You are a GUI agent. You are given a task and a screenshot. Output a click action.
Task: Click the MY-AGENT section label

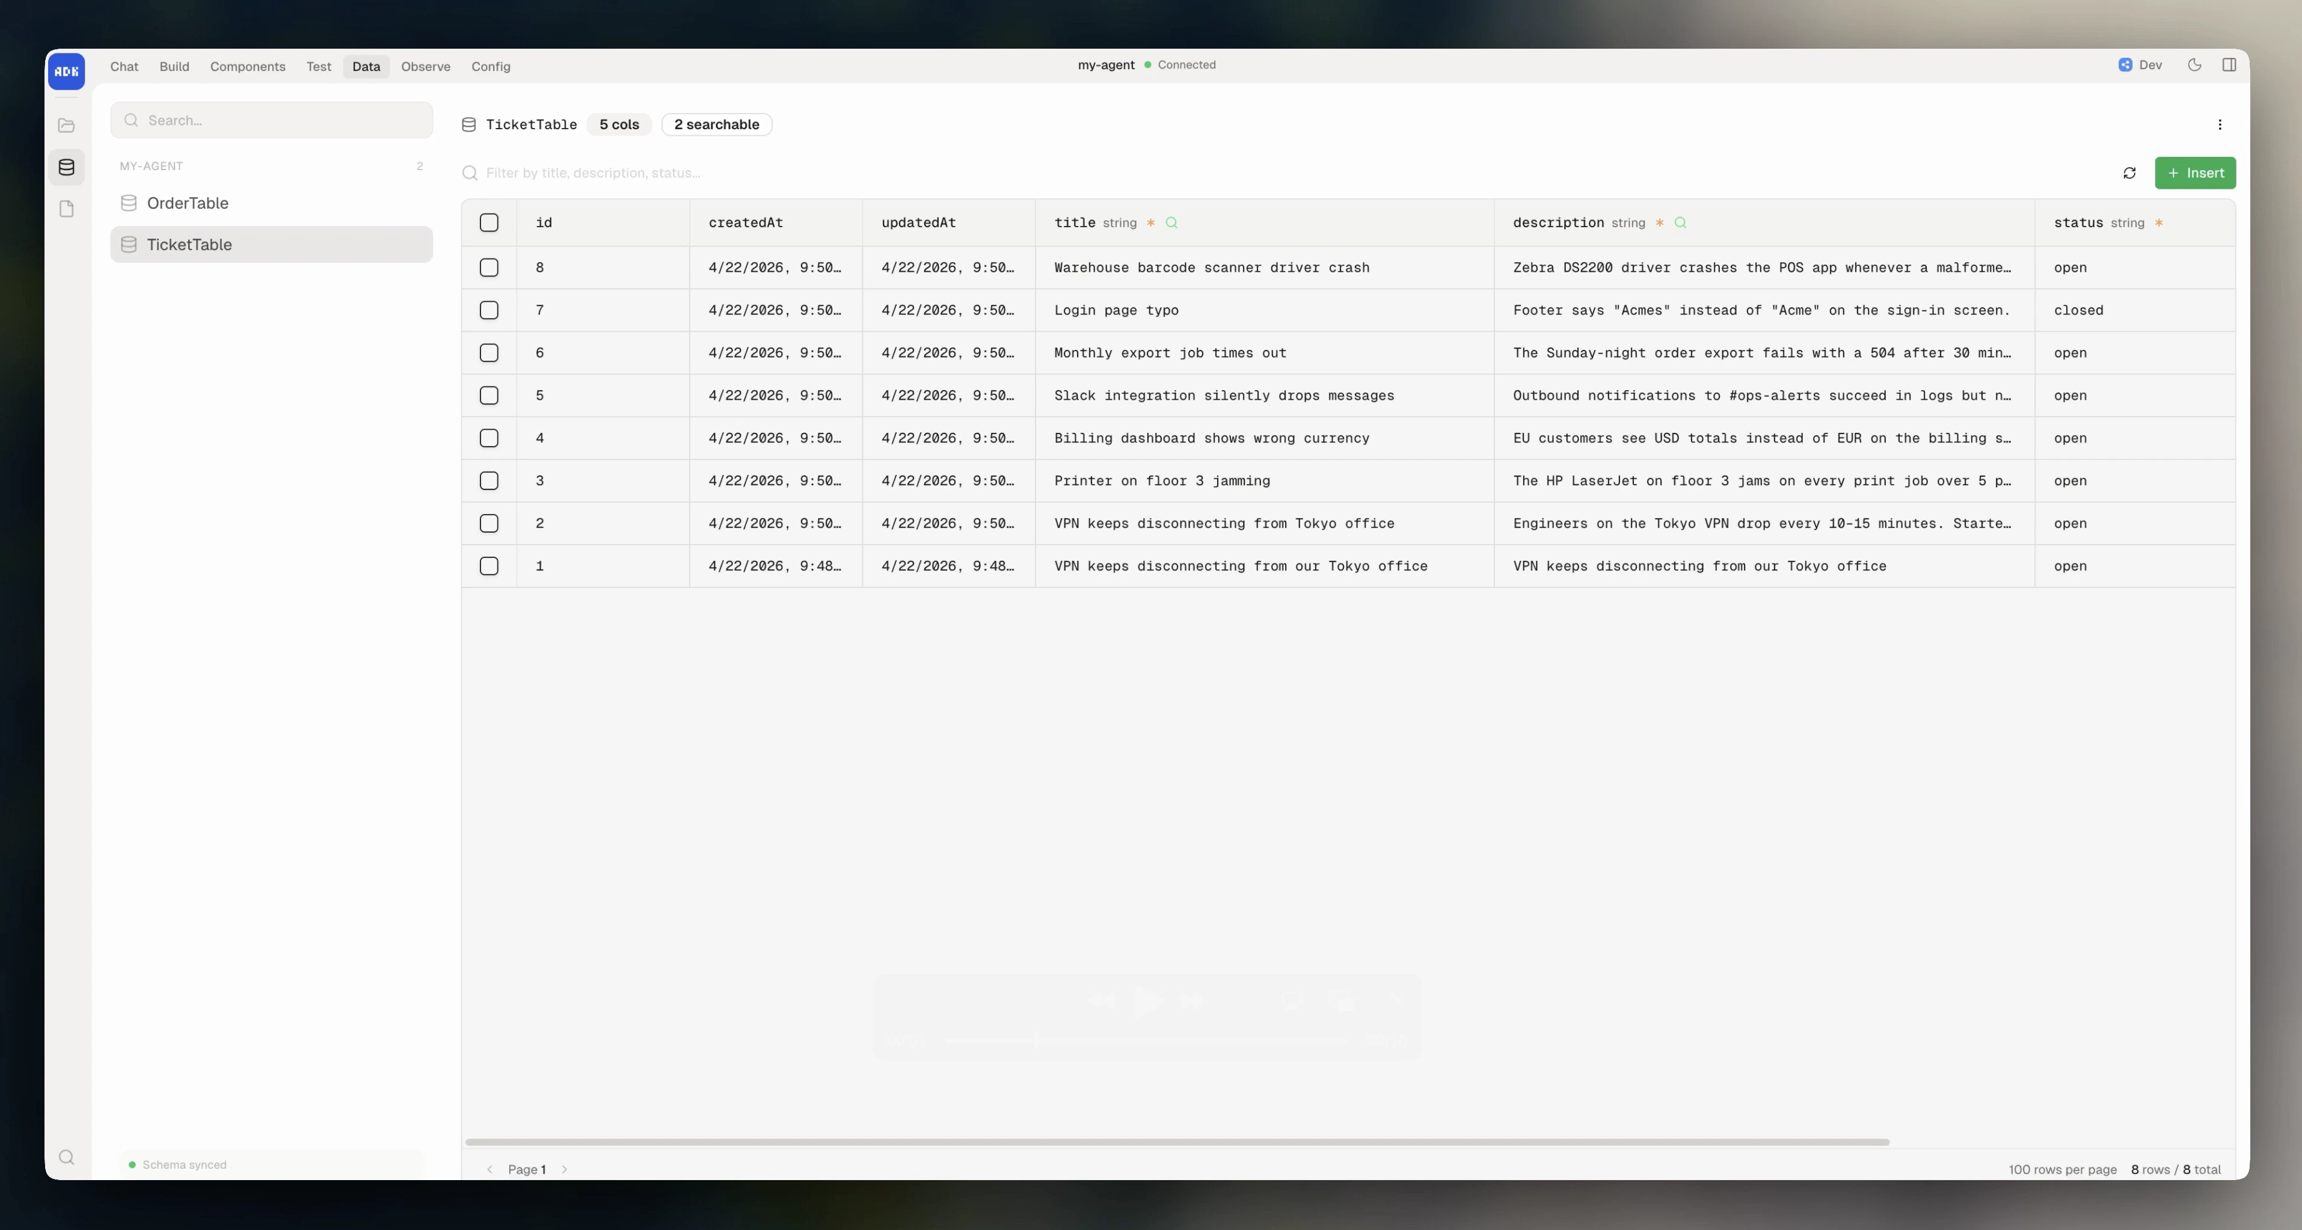[x=151, y=166]
